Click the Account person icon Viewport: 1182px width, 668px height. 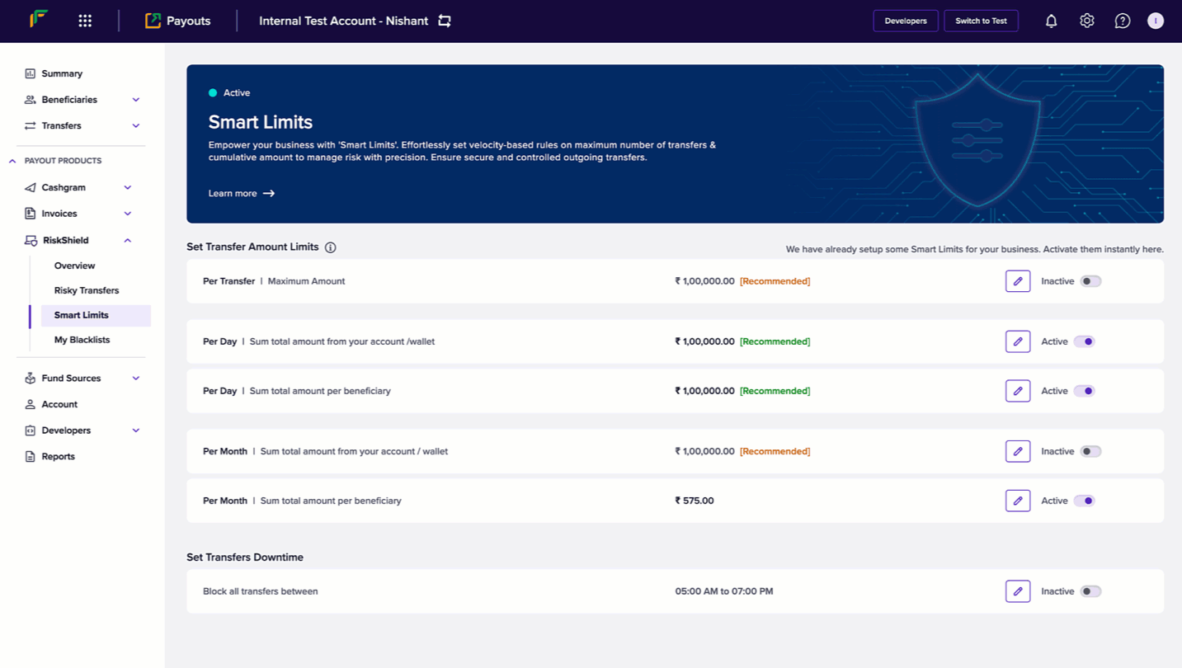31,404
